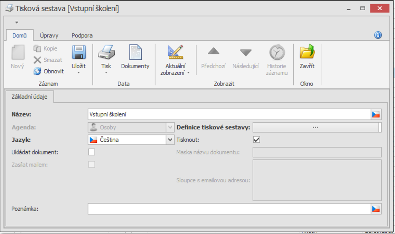Viewport: 395px width, 234px height.
Task: Click the Czech flag button beside Název
Action: pyautogui.click(x=376, y=114)
